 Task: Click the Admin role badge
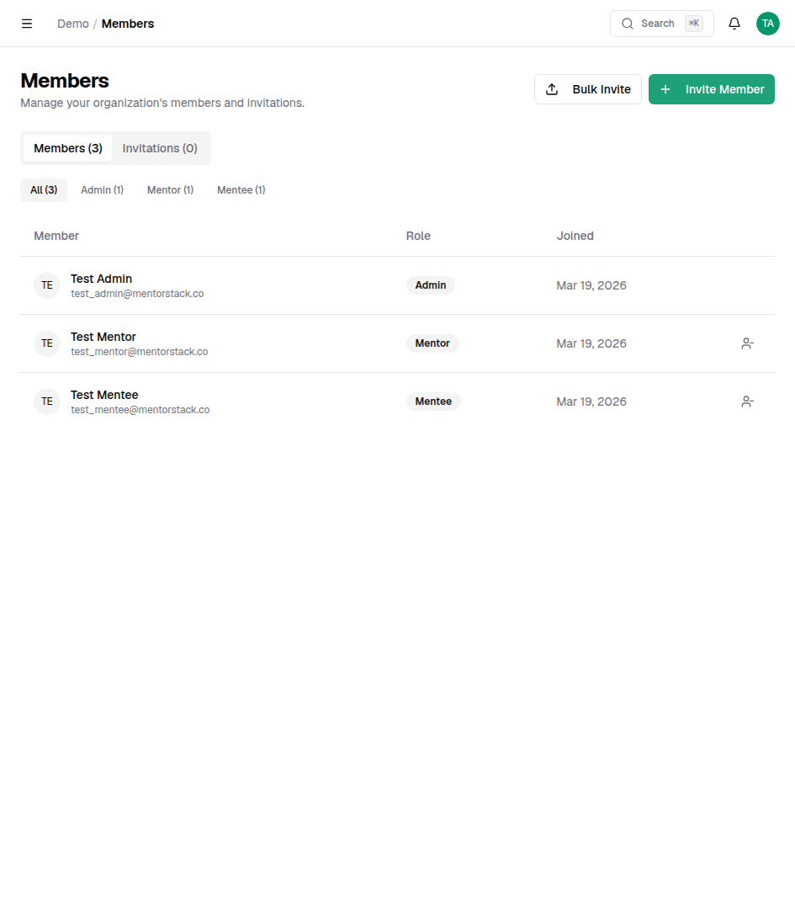pos(431,285)
